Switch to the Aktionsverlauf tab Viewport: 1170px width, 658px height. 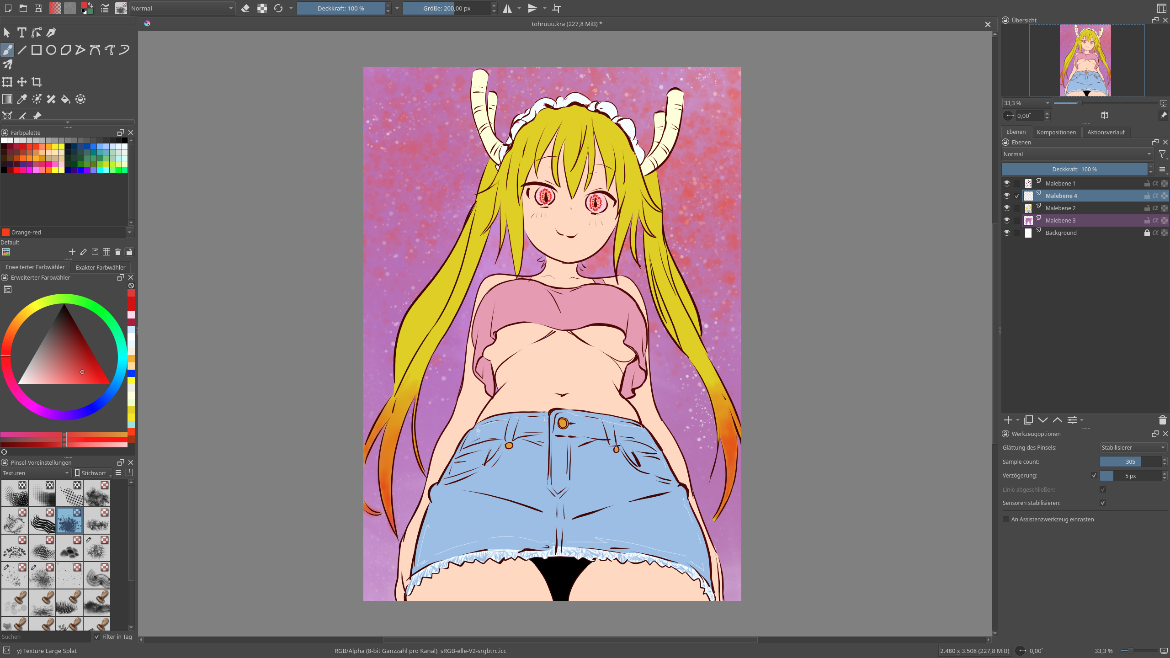tap(1106, 132)
